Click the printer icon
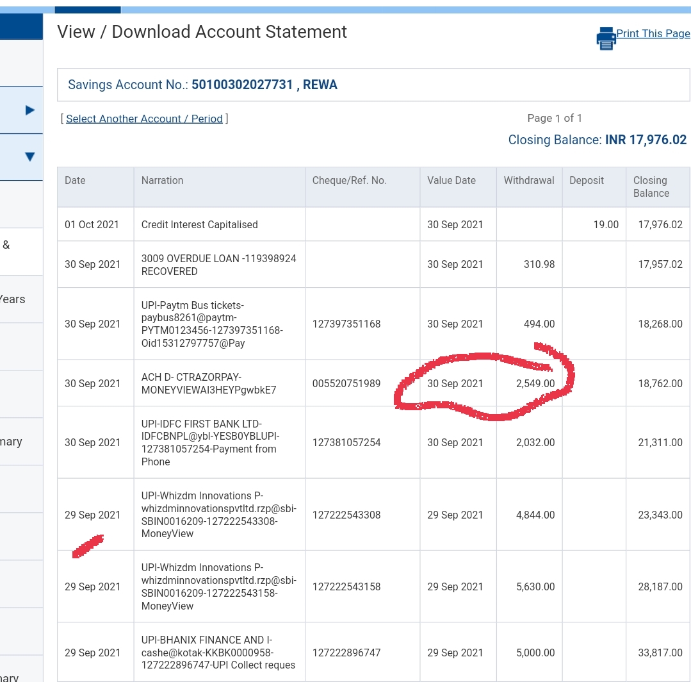Viewport: 691px width, 682px height. (605, 38)
